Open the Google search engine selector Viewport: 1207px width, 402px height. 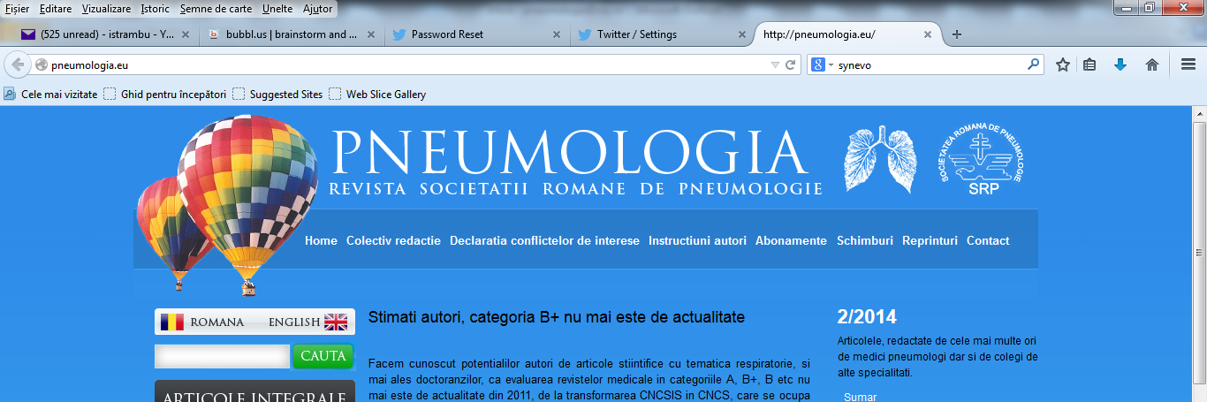coord(823,64)
